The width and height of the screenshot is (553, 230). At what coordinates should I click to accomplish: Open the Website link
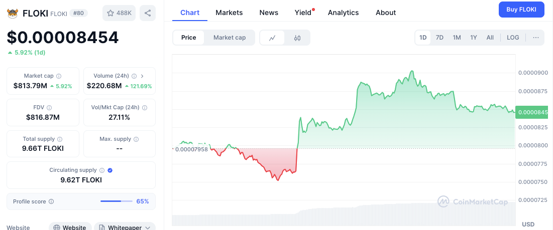[70, 227]
